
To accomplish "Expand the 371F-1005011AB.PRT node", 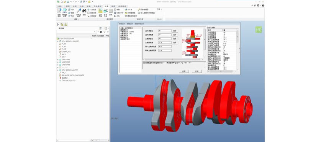I will pos(58,70).
